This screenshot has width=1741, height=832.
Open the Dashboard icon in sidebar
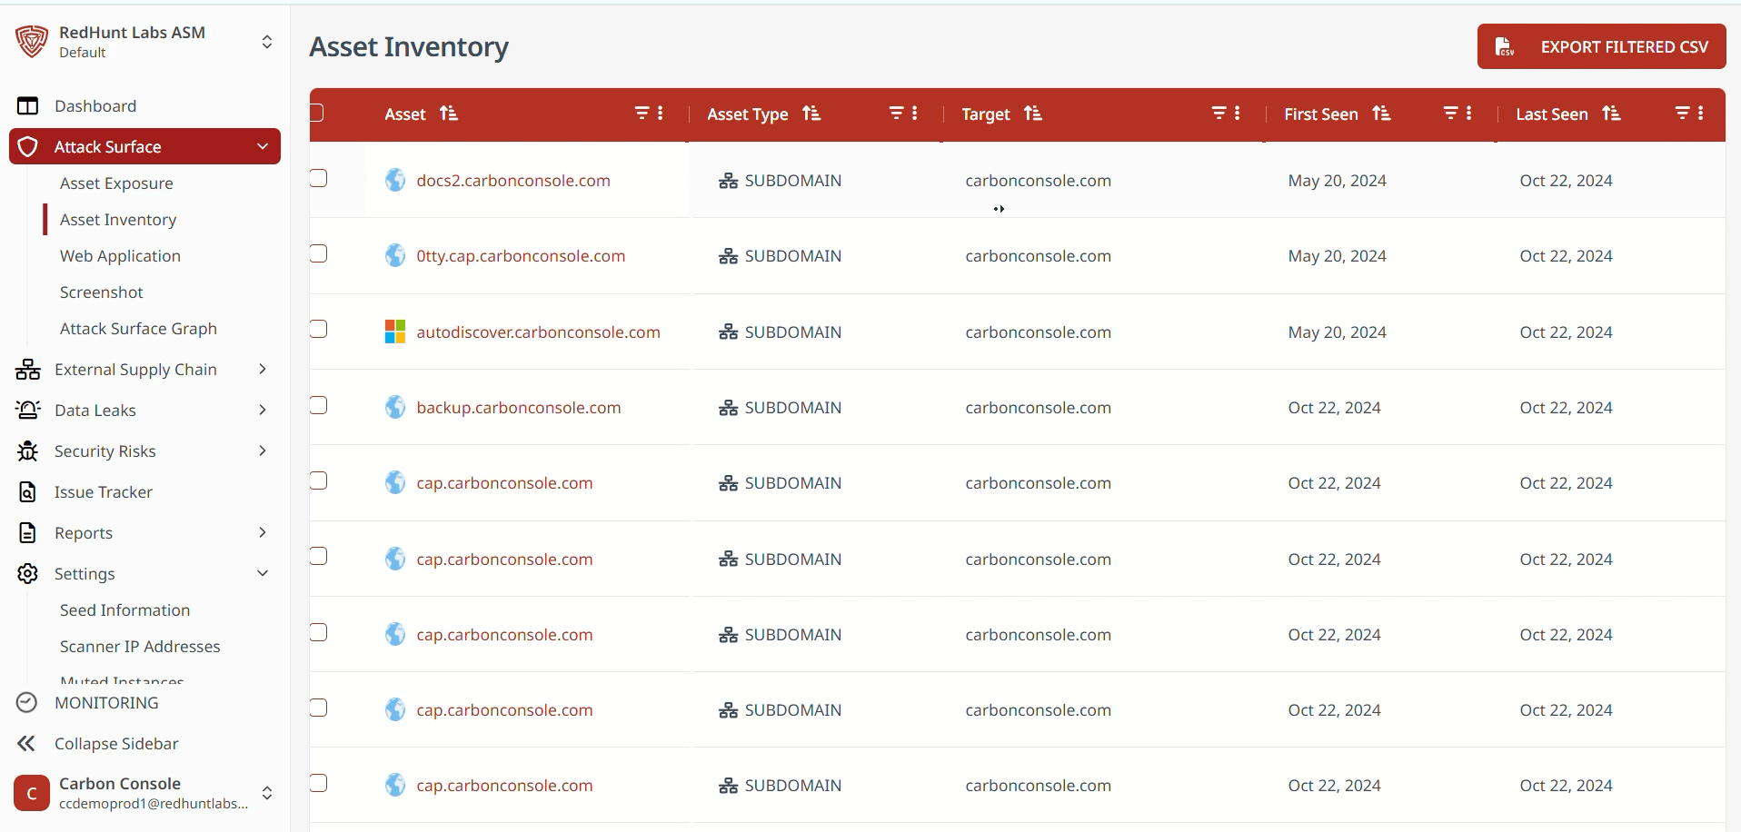[28, 106]
